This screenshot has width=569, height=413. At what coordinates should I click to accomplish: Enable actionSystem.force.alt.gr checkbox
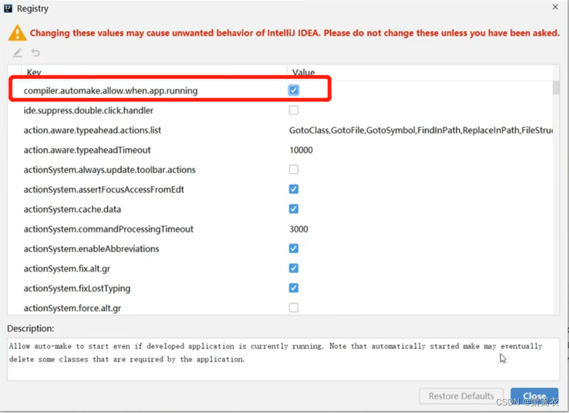pyautogui.click(x=294, y=308)
